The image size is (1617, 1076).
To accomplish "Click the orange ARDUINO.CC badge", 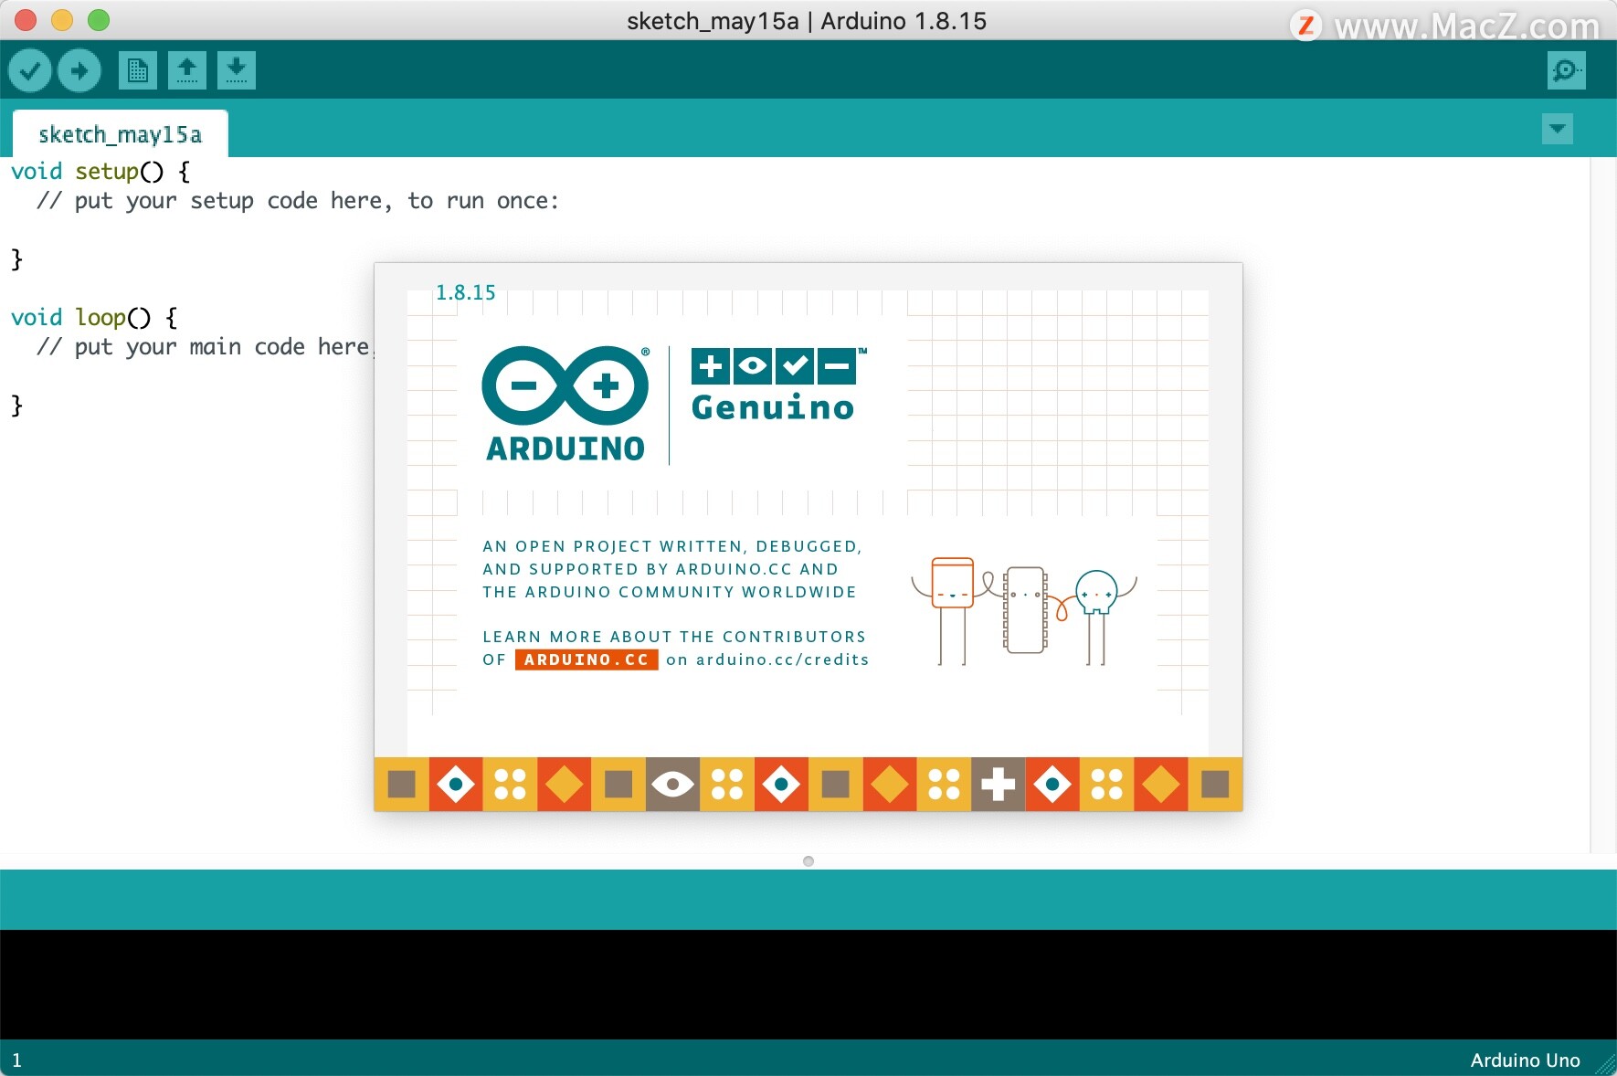I will [587, 659].
